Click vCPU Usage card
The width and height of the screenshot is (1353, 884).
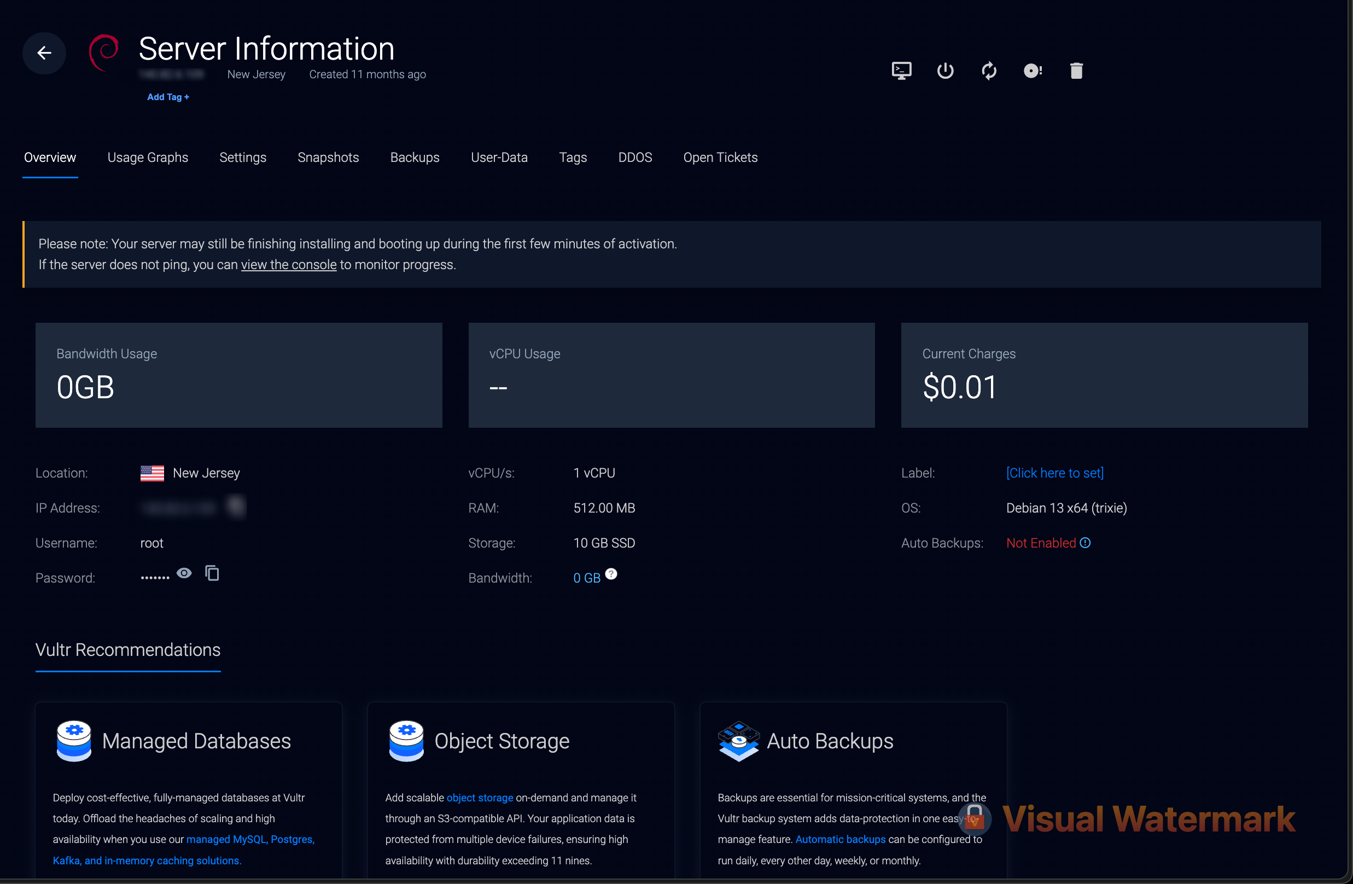point(672,375)
